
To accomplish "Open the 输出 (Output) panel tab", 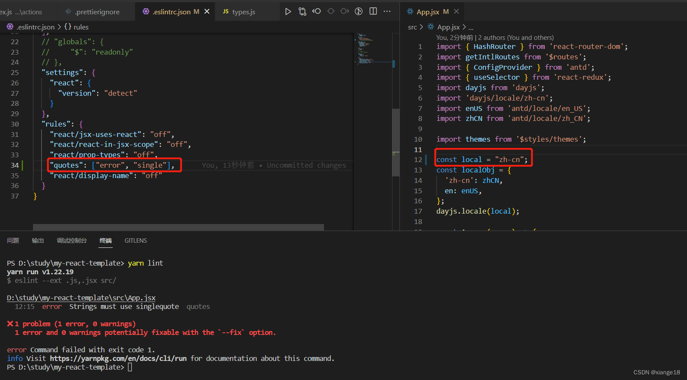I will coord(38,240).
